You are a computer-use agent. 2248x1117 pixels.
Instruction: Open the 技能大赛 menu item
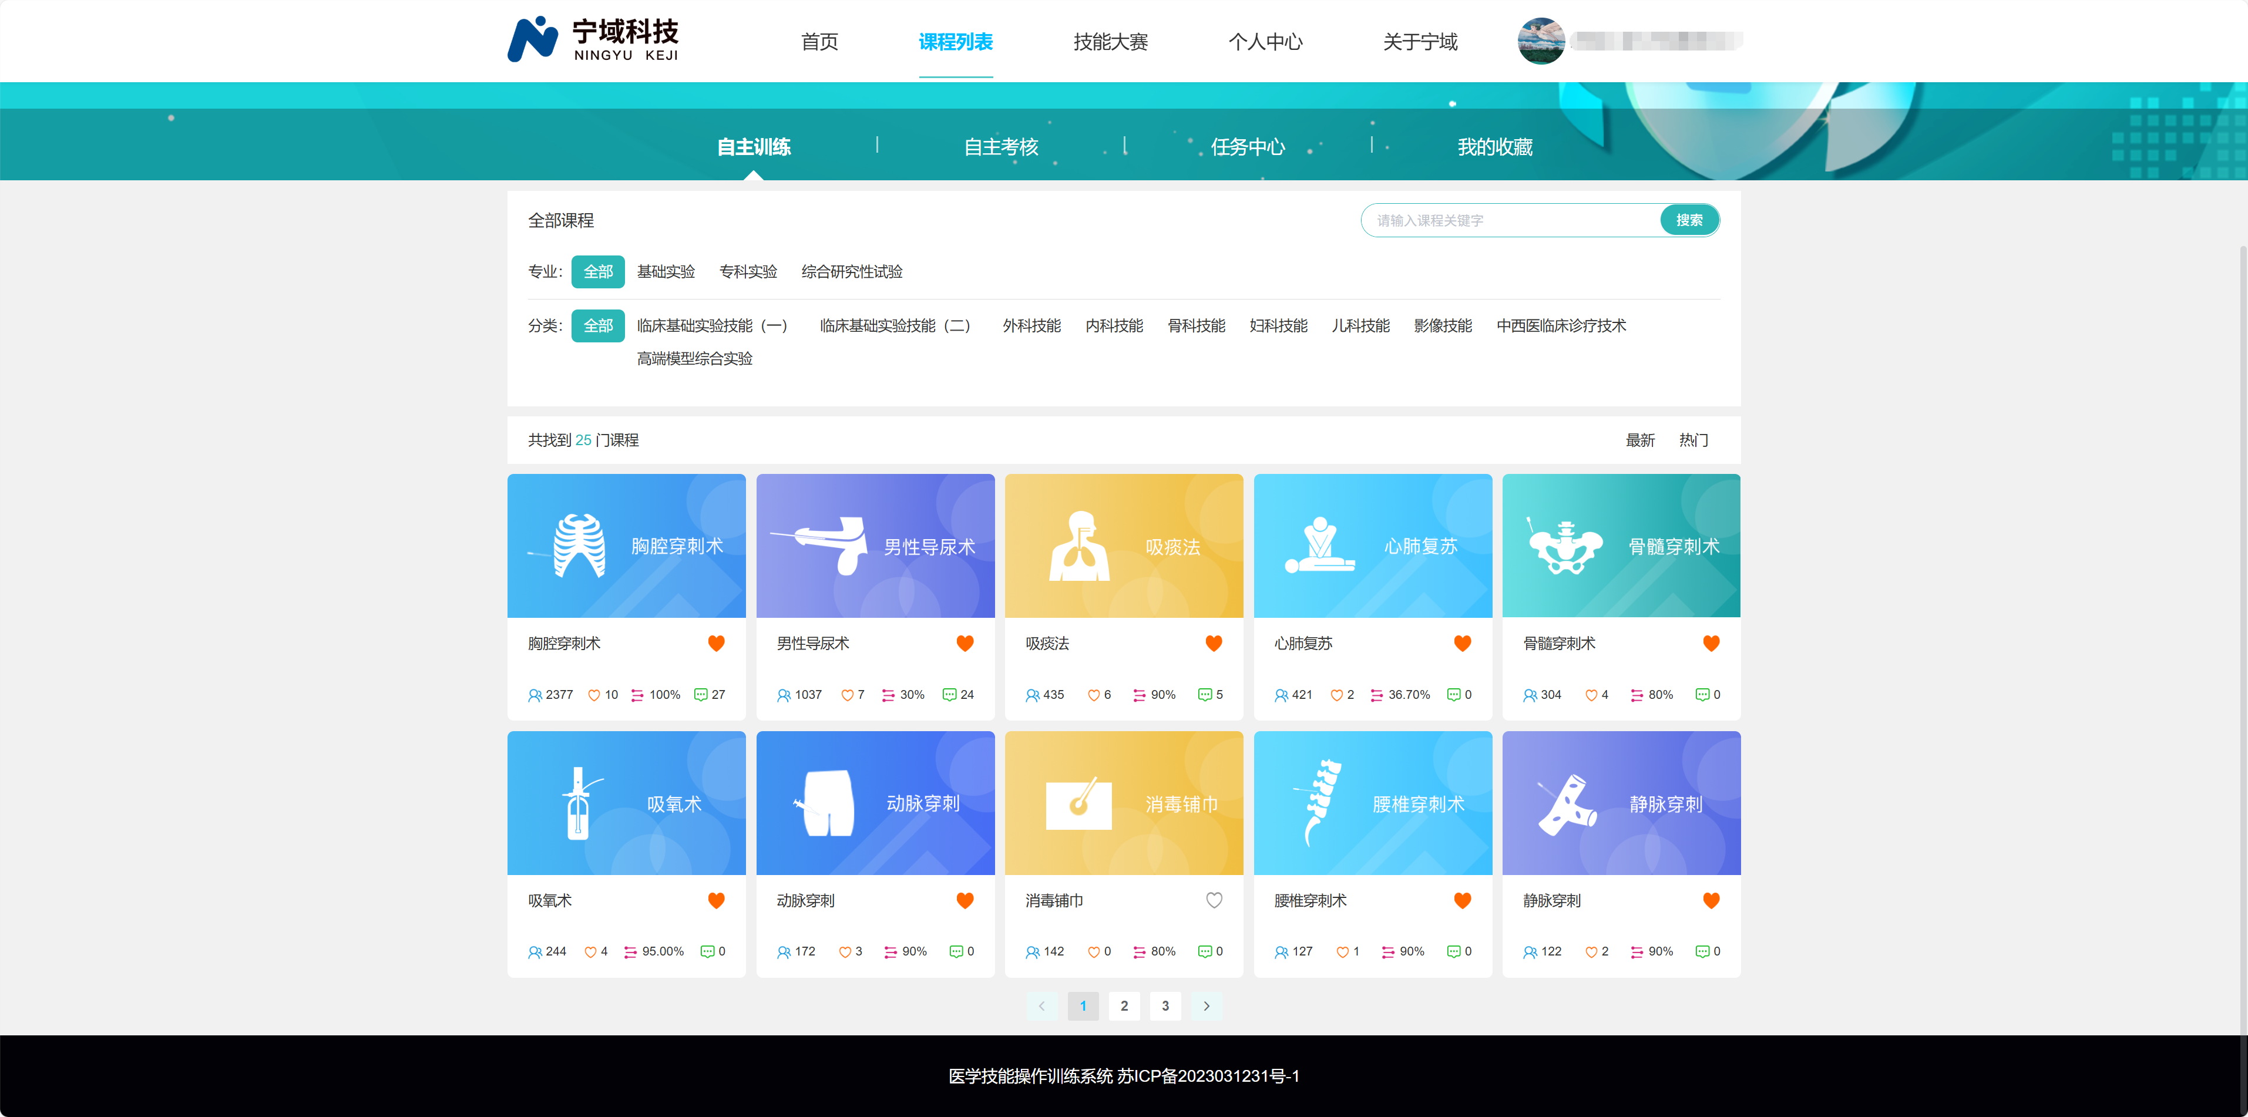[x=1110, y=41]
